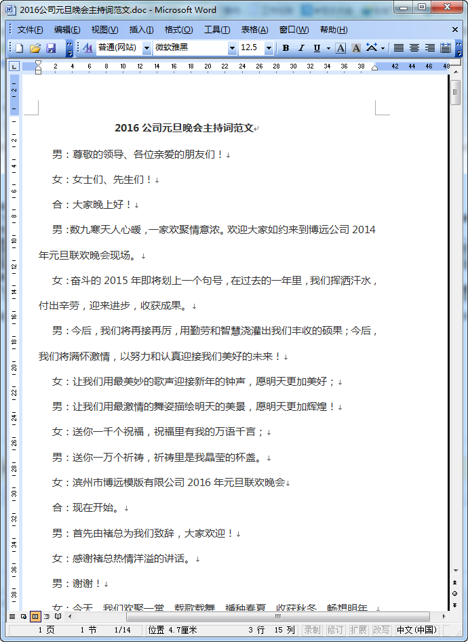Center the text alignment

coord(414,48)
